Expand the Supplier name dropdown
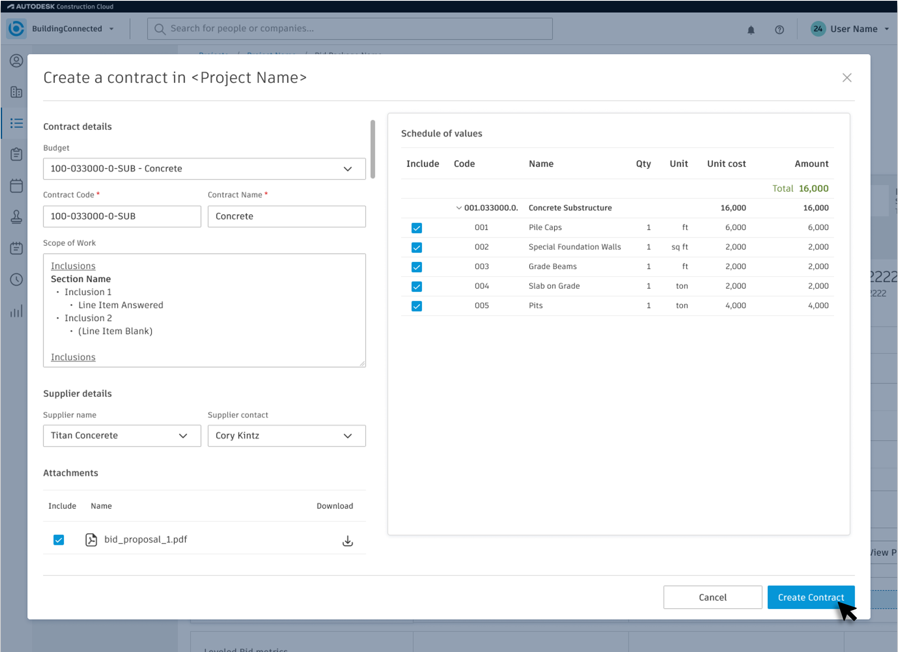The width and height of the screenshot is (898, 652). click(x=122, y=436)
